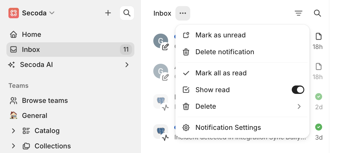Click the Secoda logo icon
345x153 pixels.
click(x=14, y=13)
